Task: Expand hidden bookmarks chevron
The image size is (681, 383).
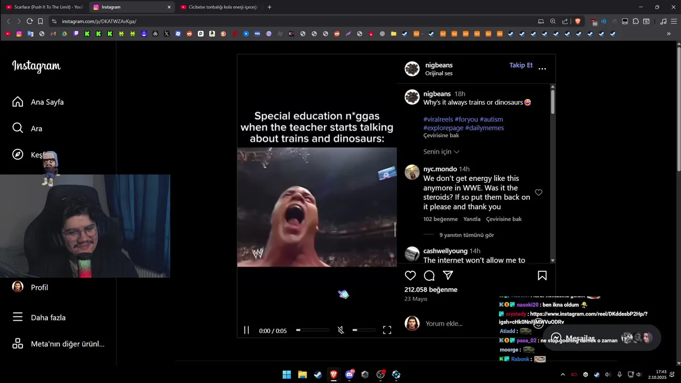Action: pos(669,34)
